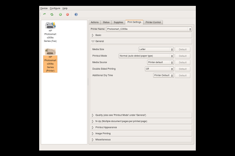Viewport: 235px width, 156px height.
Task: Expand the Image Printing section
Action: (141, 134)
